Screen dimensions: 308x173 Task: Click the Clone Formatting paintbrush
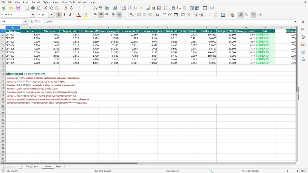pyautogui.click(x=66, y=8)
